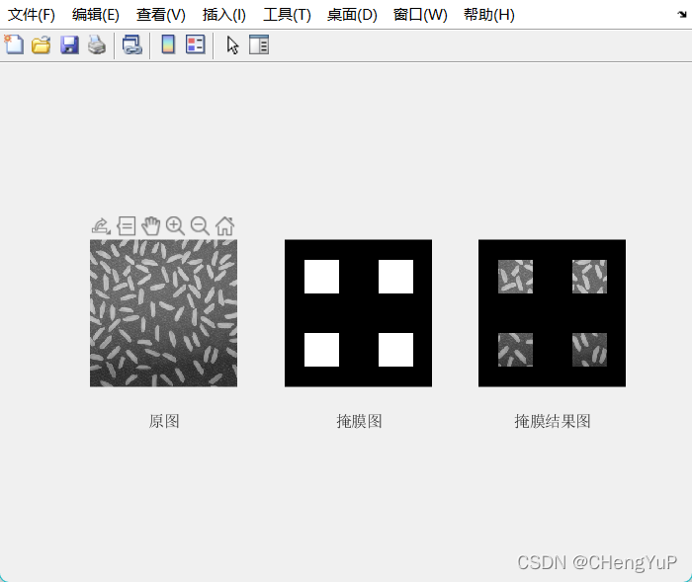
Task: Open the 桌面(D) menu
Action: coord(352,15)
